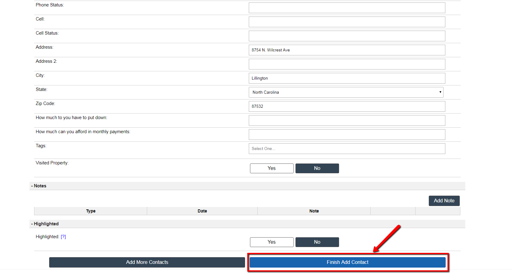Screen dimensions: 512x274
Task: Click the Finish Add Contact button
Action: [x=347, y=262]
